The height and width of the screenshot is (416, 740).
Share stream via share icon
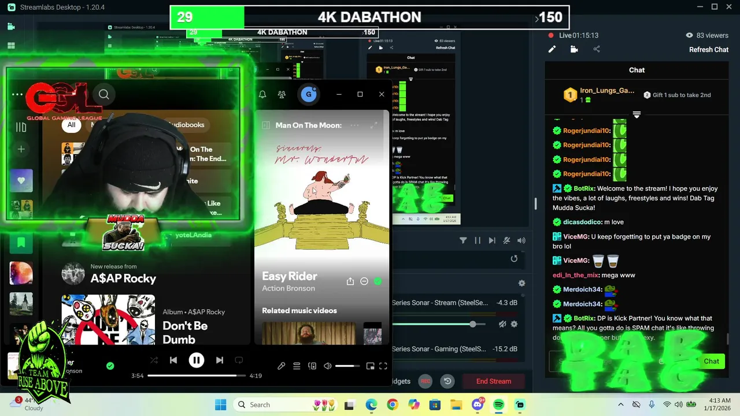[x=597, y=50]
